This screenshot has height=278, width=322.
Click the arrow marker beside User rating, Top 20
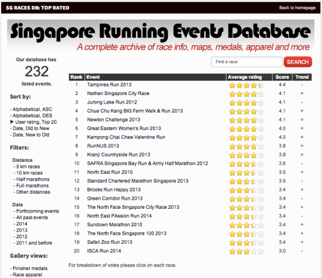pos(12,122)
